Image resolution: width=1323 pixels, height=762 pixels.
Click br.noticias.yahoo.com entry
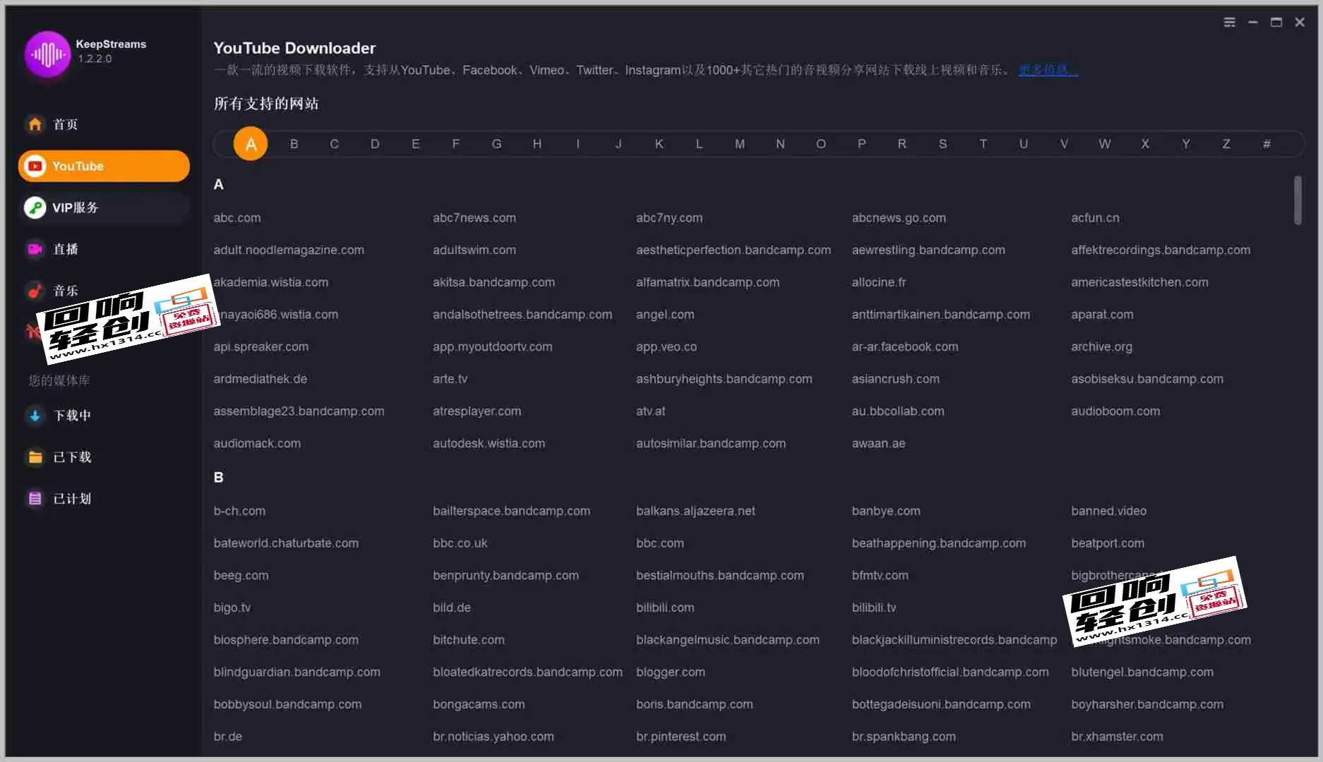coord(493,737)
